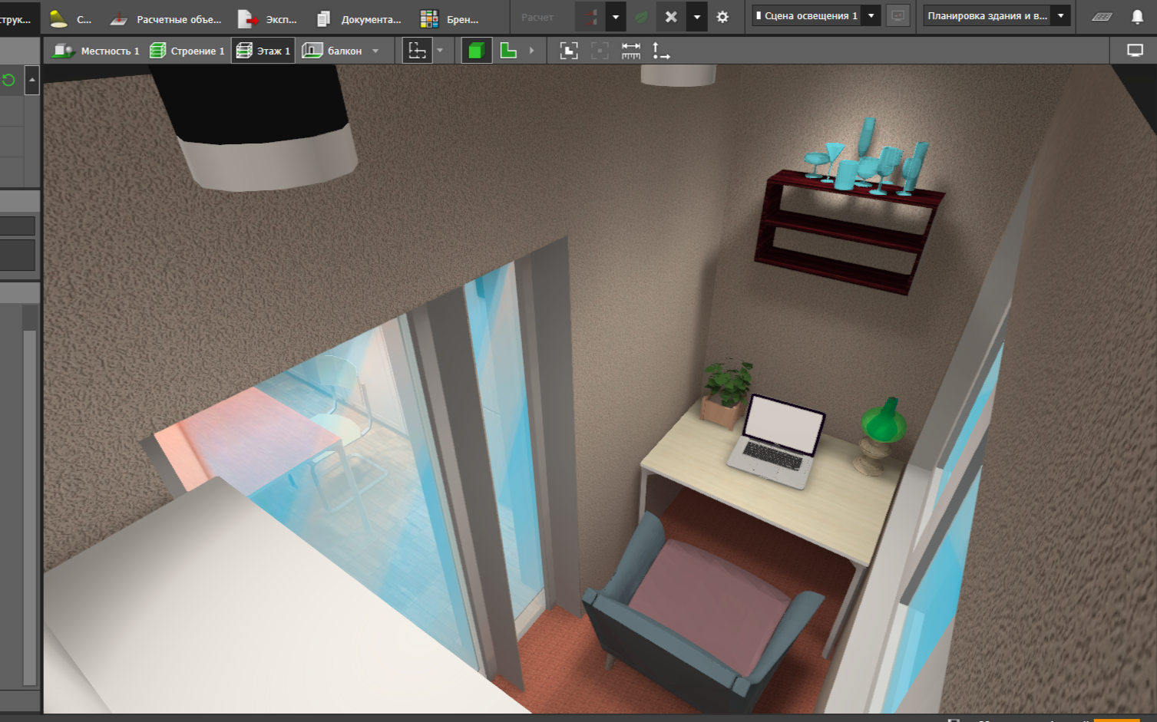
Task: Click the set origin coordinates icon
Action: tap(661, 51)
